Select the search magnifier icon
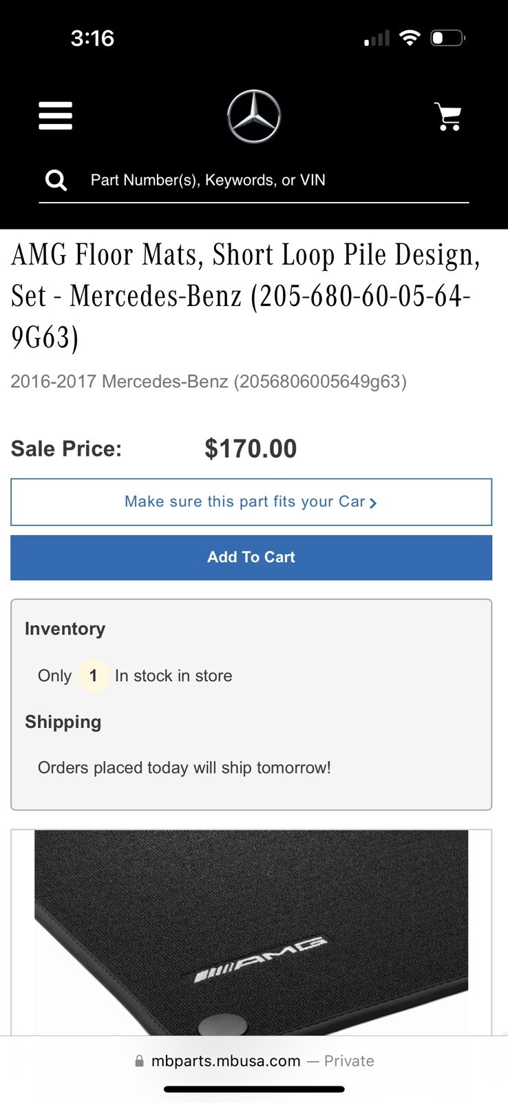This screenshot has height=1103, width=508. (55, 179)
